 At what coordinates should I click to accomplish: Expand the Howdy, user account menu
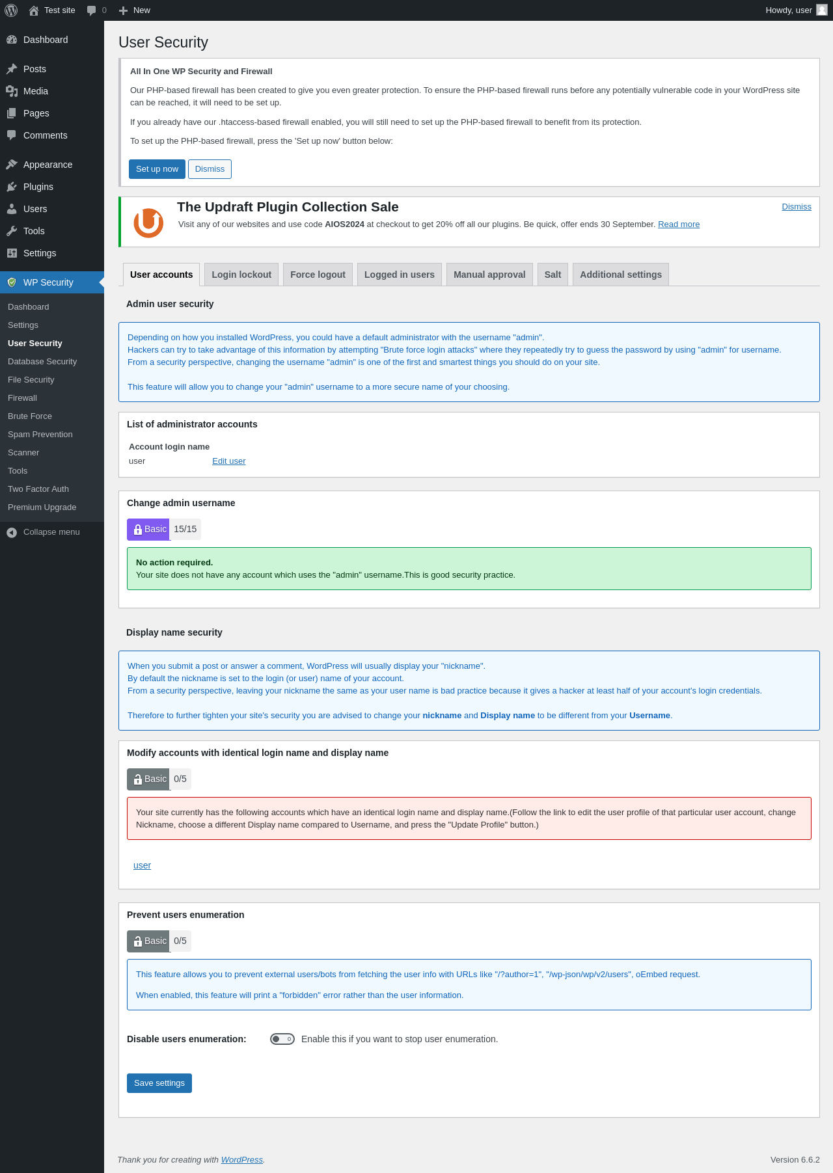pyautogui.click(x=789, y=10)
